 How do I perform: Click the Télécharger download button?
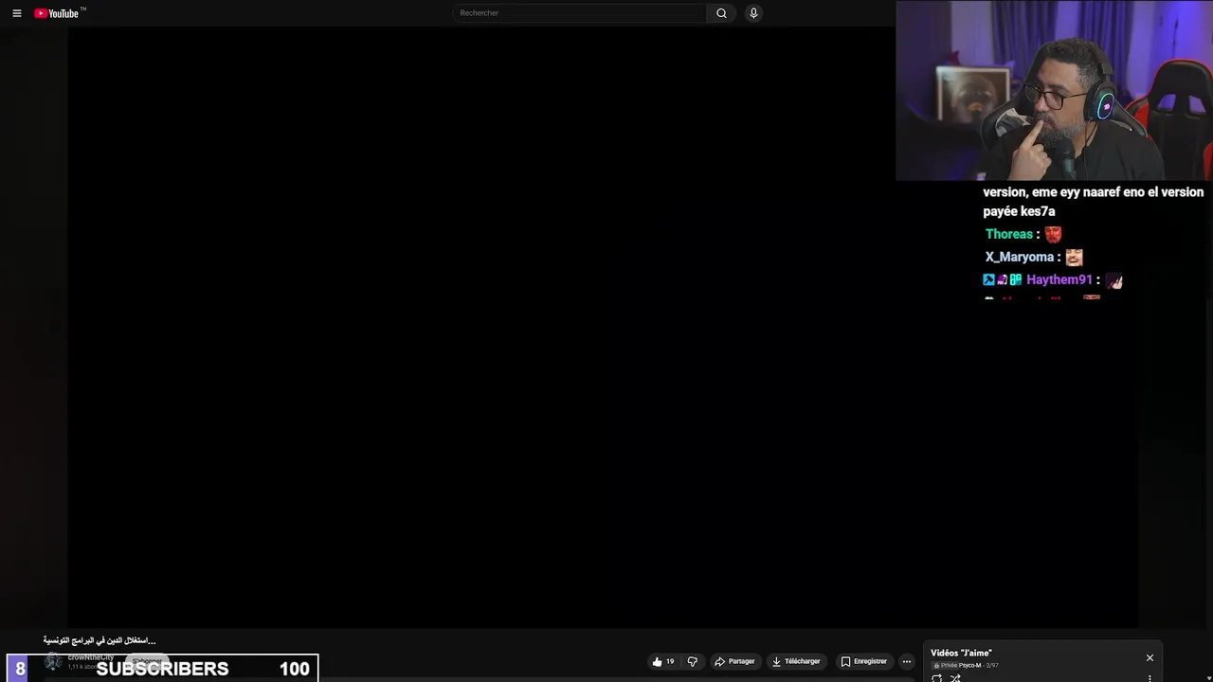point(796,661)
